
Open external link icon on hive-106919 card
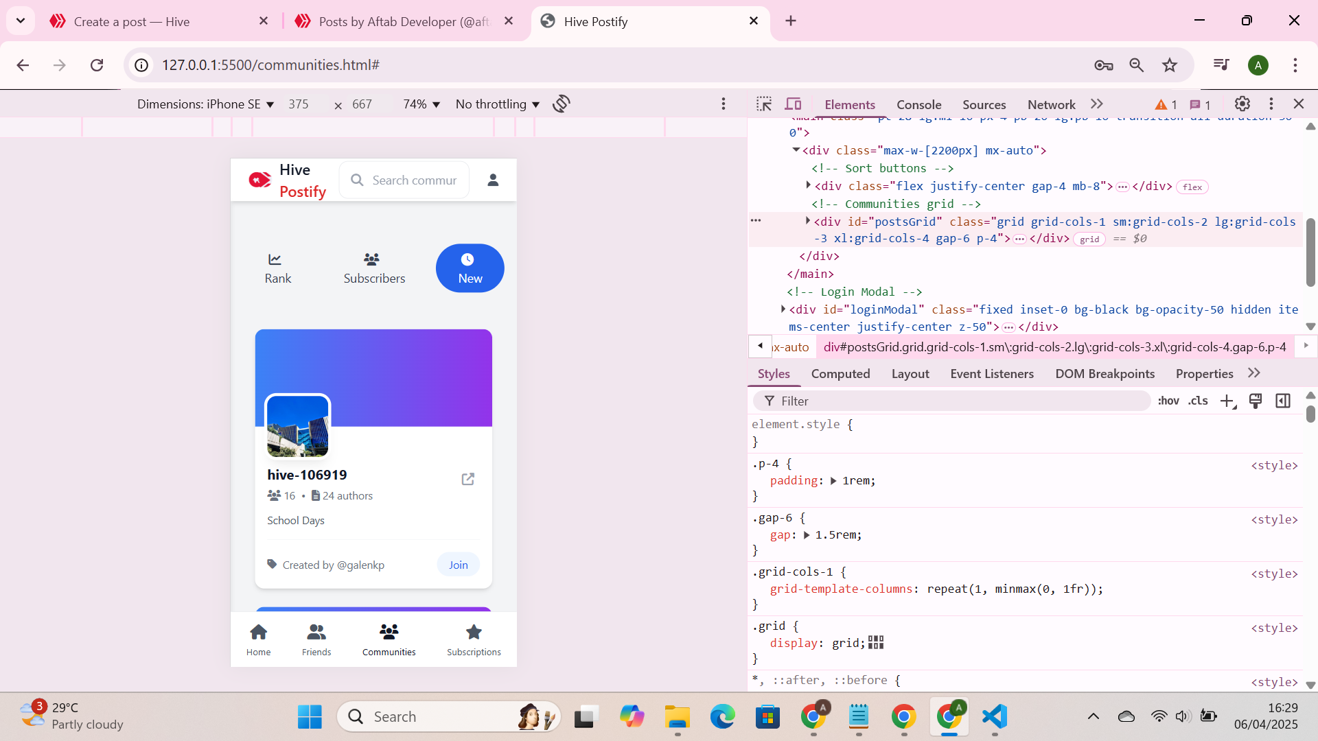(467, 479)
